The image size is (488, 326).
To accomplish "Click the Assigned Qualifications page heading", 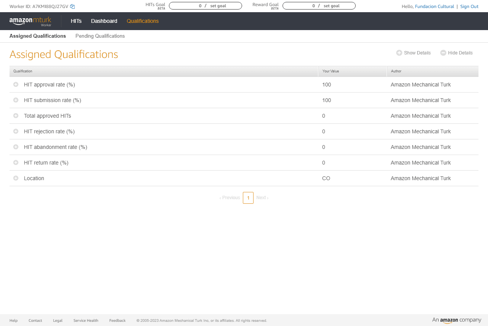I will click(x=64, y=54).
